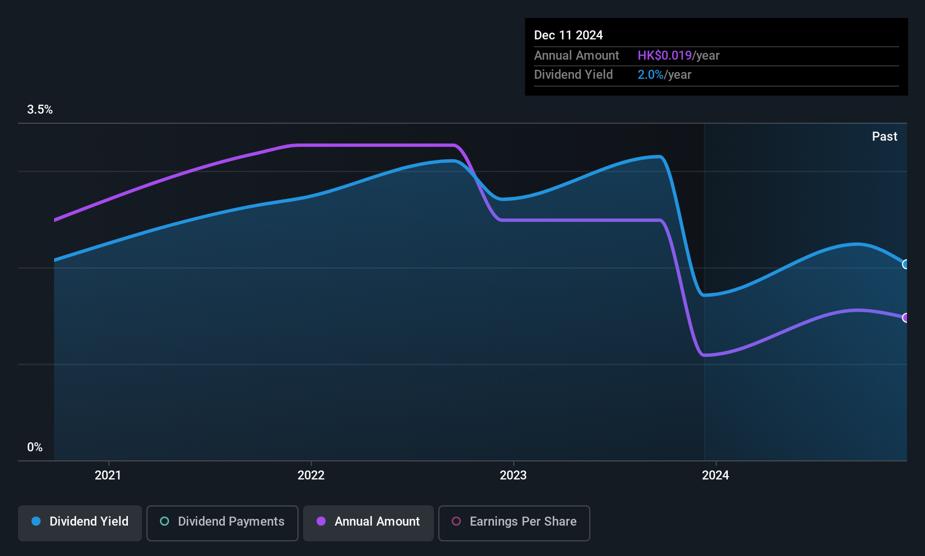Screen dimensions: 925x556
Task: Click the teal Dividend Payments legend circle
Action: [164, 521]
